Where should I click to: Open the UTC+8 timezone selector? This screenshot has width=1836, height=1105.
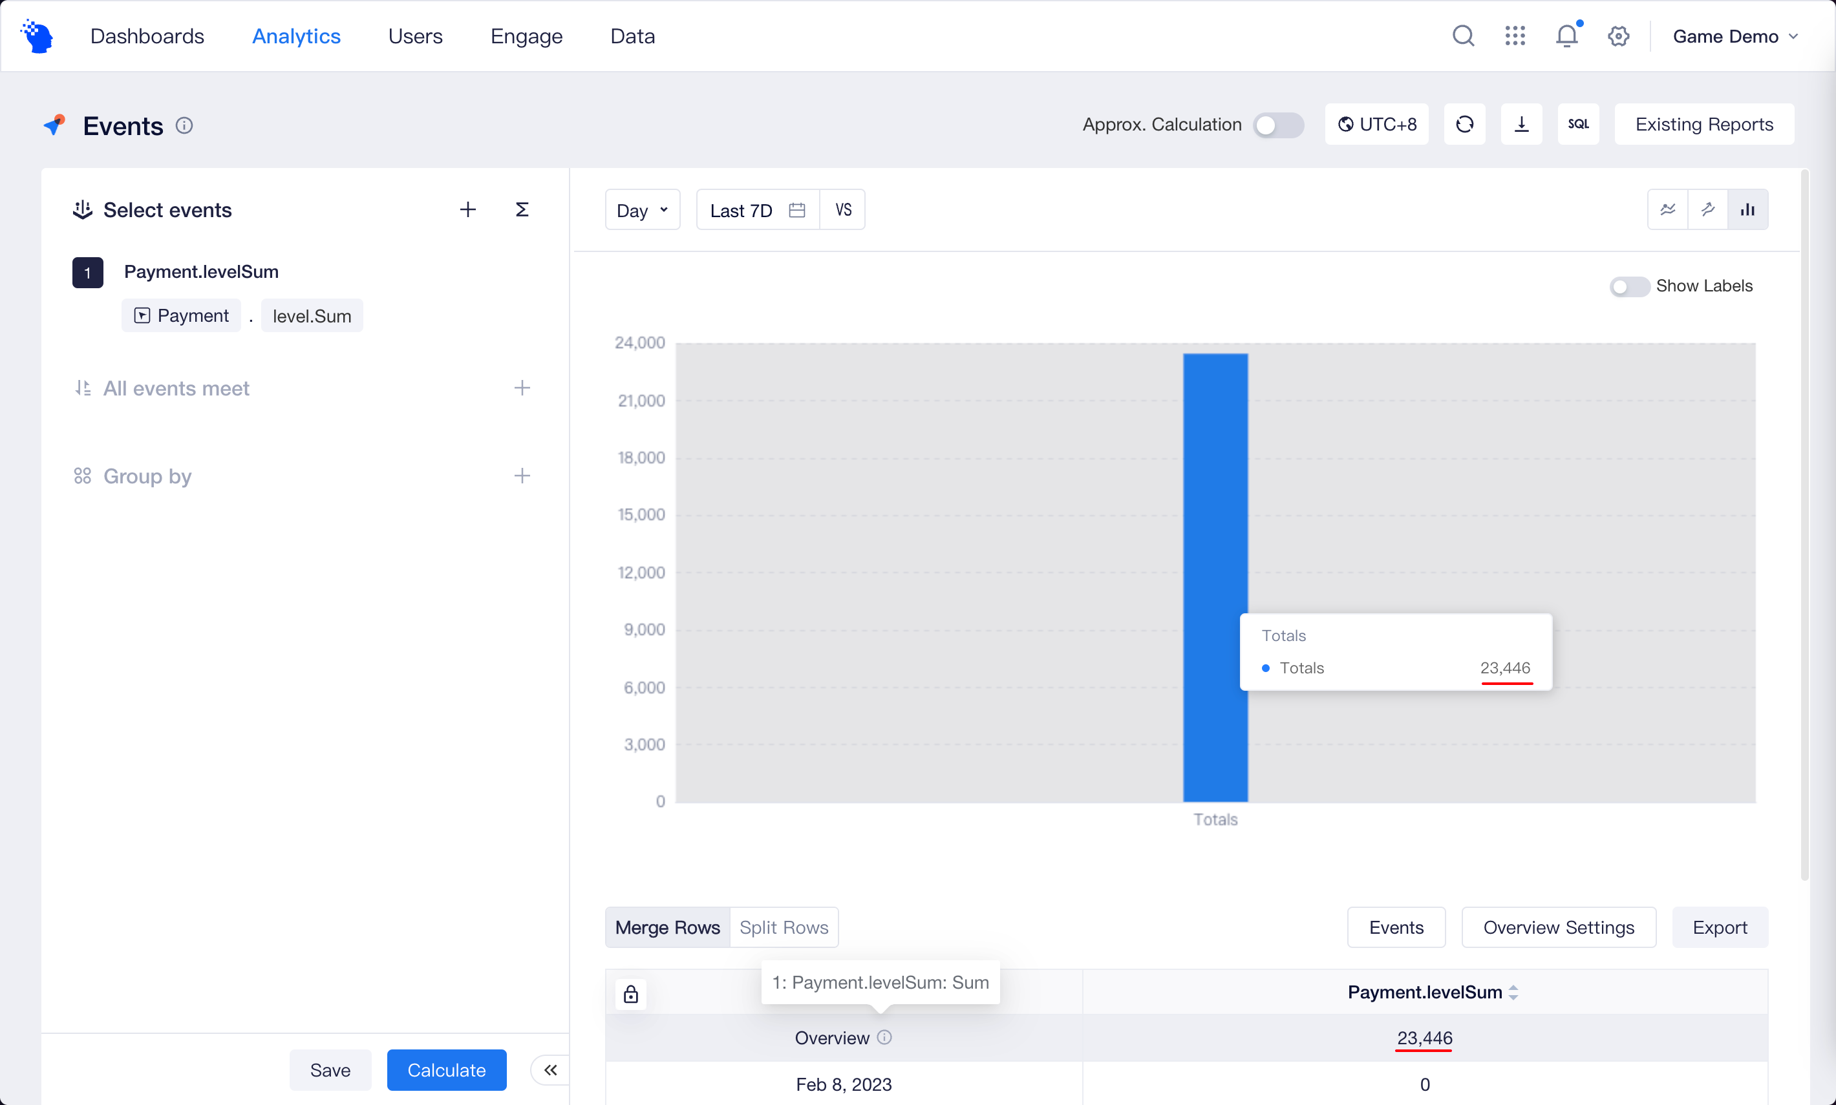[x=1376, y=124]
